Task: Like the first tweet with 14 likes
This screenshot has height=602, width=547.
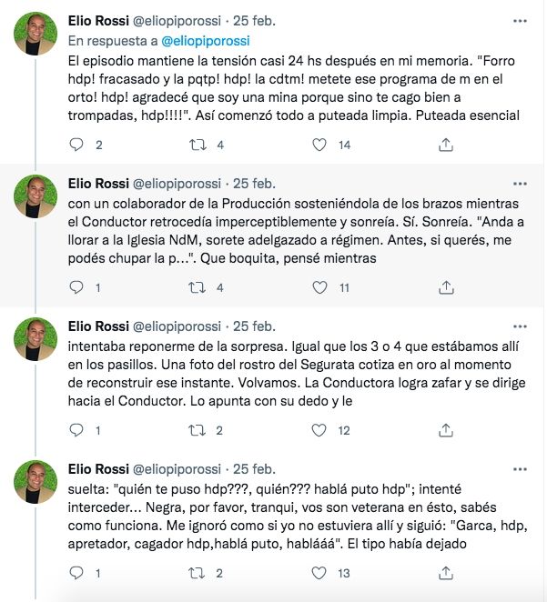Action: click(x=319, y=145)
